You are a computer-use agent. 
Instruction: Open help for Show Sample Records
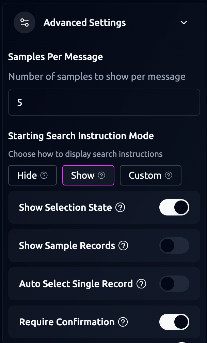tap(123, 245)
